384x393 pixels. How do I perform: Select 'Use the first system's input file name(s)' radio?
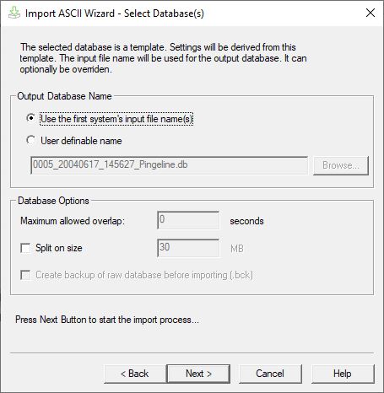coord(30,118)
